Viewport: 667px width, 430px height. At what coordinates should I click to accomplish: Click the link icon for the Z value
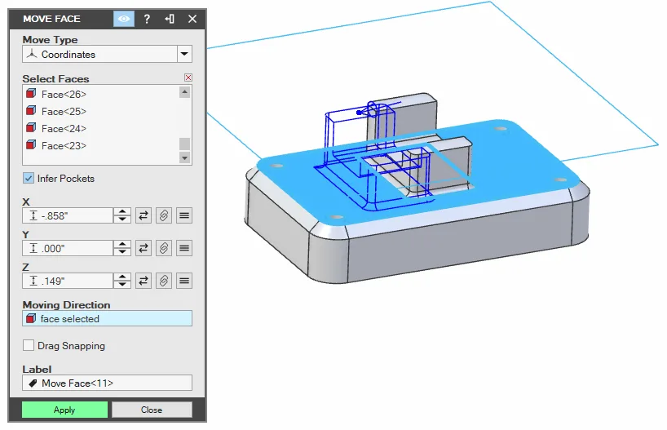point(164,281)
